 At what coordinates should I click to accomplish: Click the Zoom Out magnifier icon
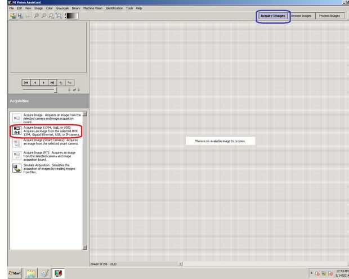(44, 16)
